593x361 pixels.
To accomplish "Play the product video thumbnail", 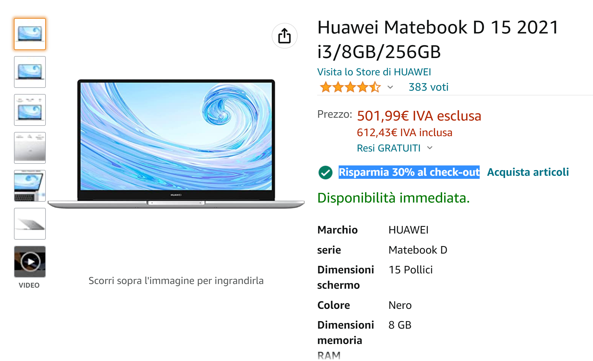I will [30, 262].
